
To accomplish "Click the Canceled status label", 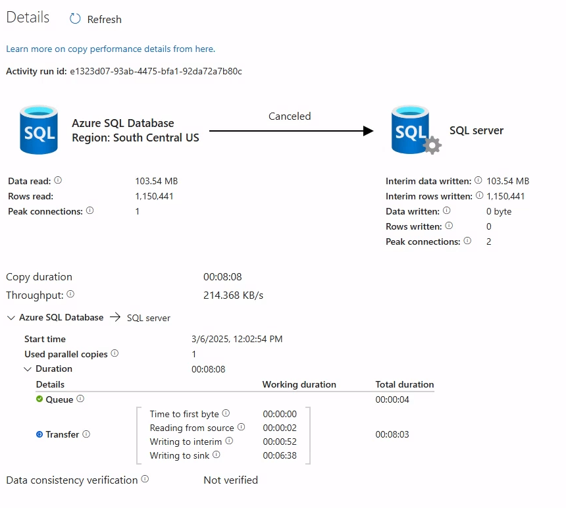I will pos(290,116).
